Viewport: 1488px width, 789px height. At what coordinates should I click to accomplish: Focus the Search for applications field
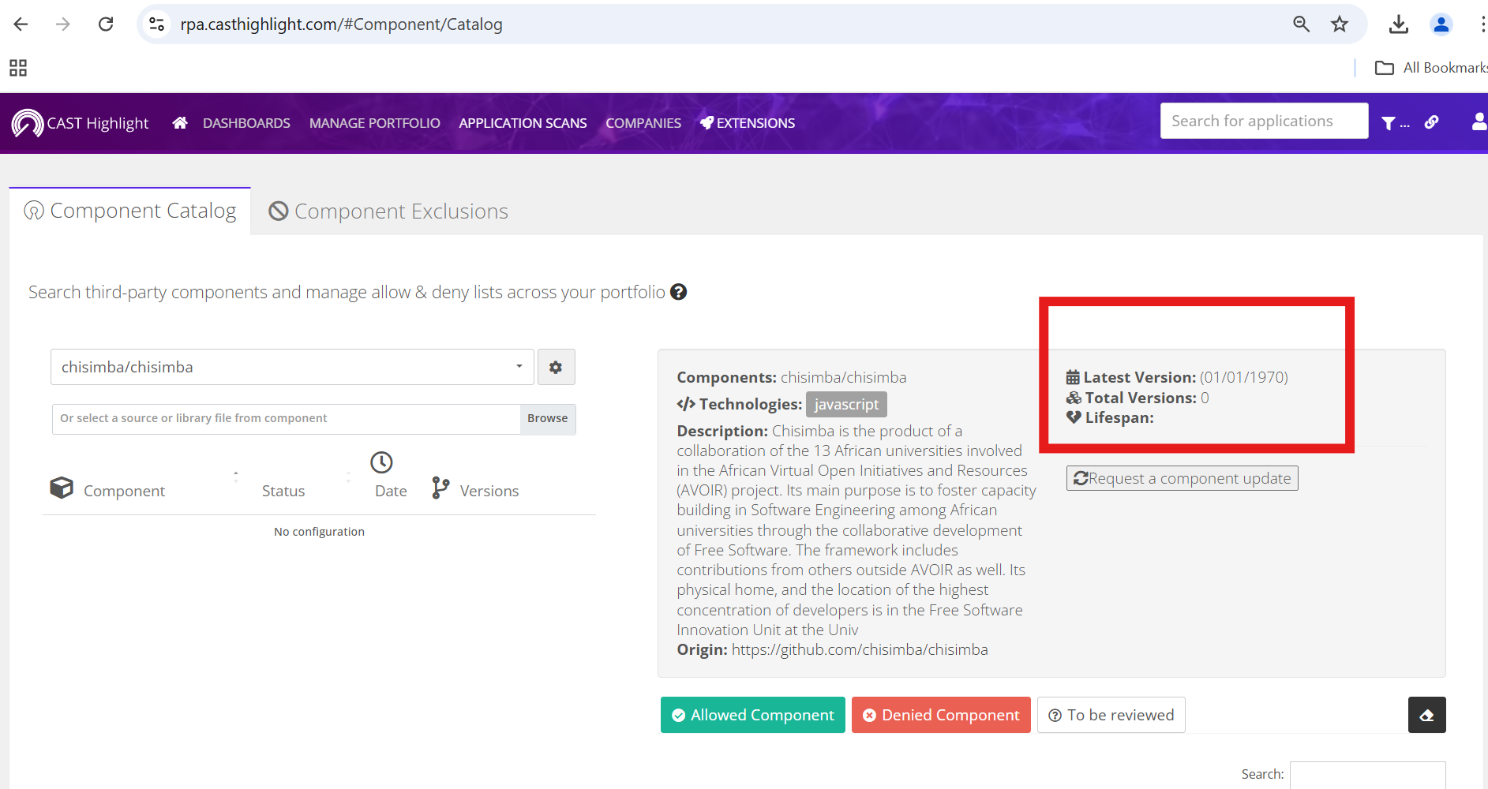pos(1264,121)
